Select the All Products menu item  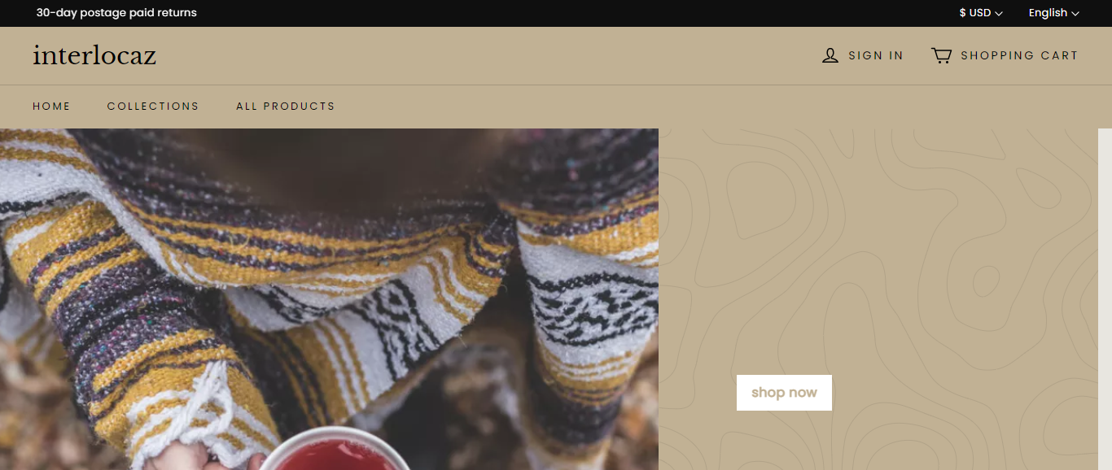(x=285, y=107)
